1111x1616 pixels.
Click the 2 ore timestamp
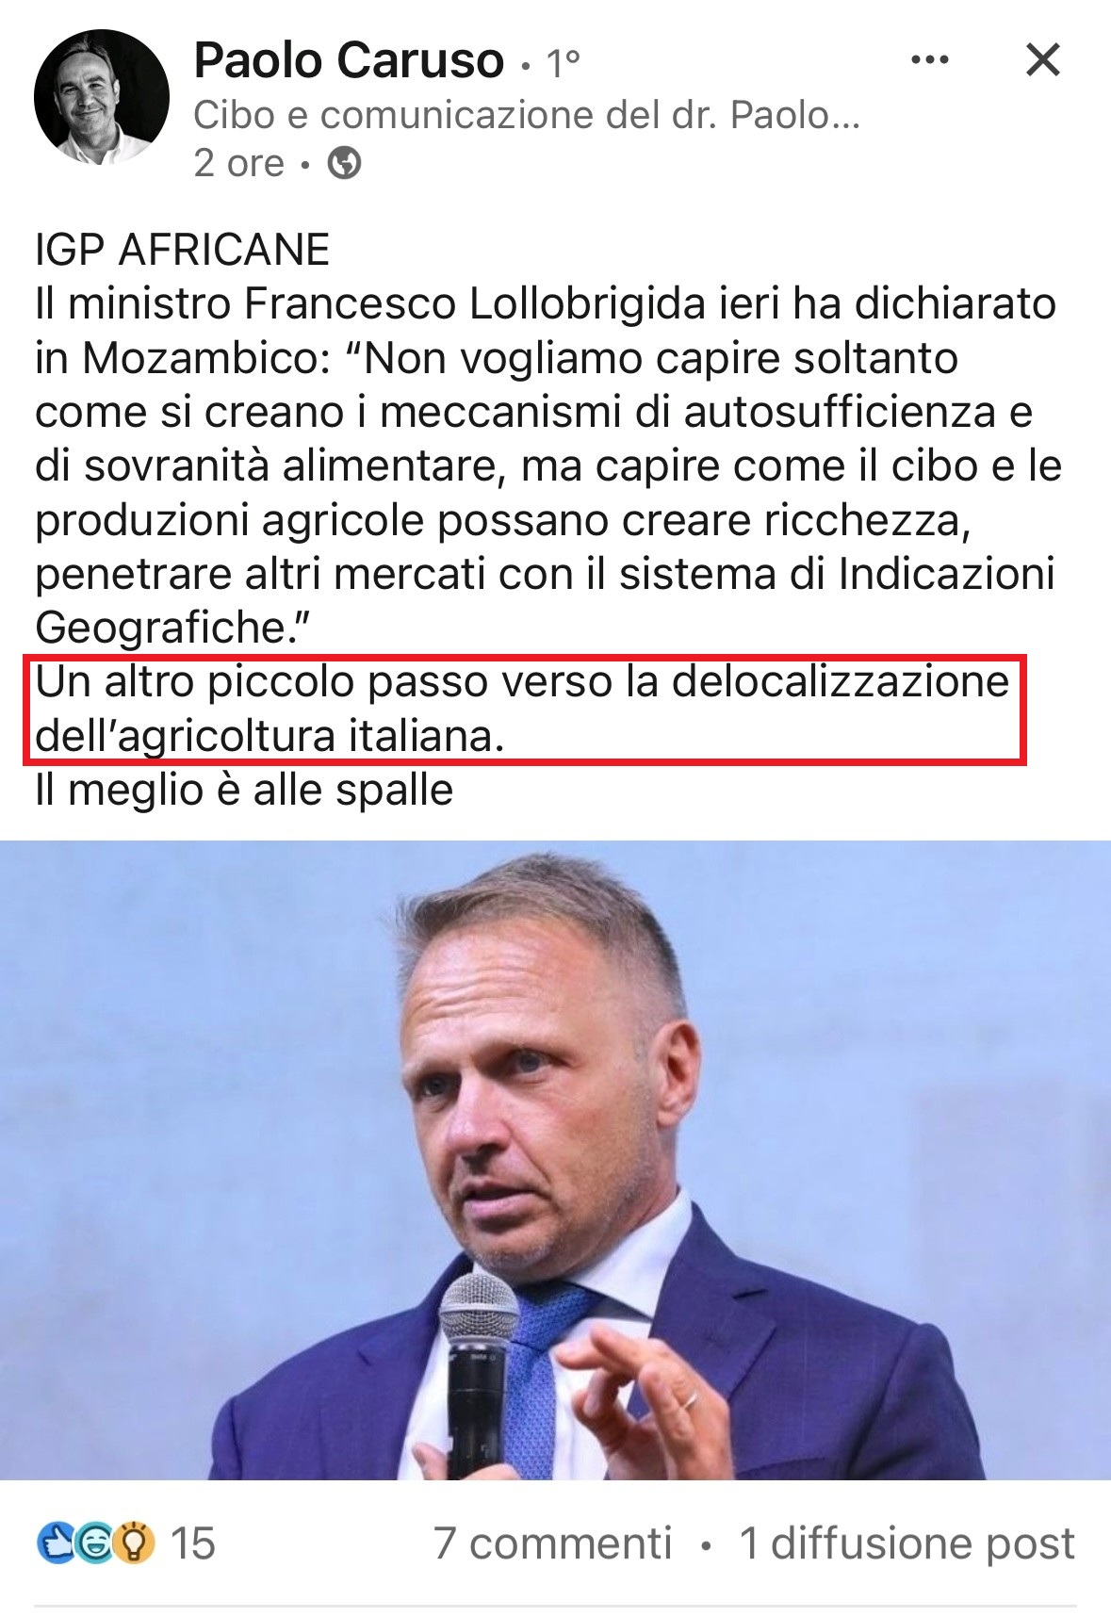coord(238,163)
